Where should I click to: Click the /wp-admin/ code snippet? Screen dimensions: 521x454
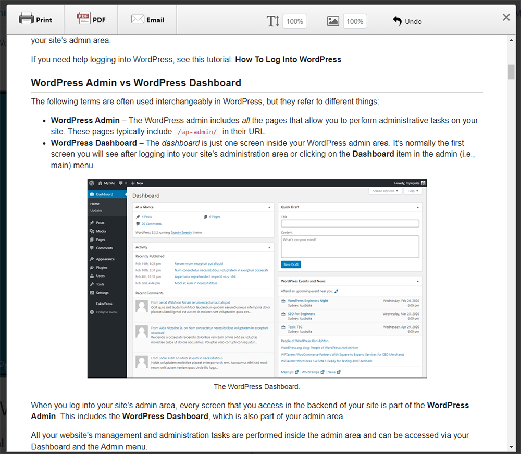tap(197, 132)
